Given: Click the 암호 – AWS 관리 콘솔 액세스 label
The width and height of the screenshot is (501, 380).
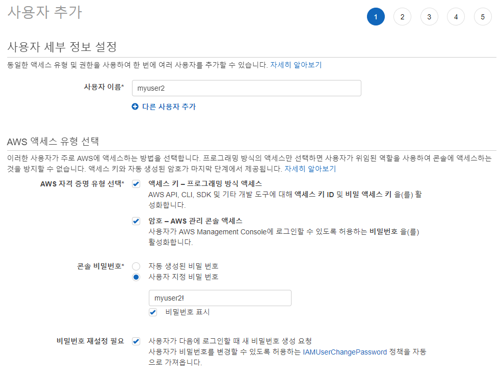Looking at the screenshot, I should click(x=196, y=221).
